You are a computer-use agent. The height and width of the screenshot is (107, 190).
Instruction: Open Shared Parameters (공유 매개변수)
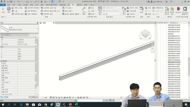(31, 11)
